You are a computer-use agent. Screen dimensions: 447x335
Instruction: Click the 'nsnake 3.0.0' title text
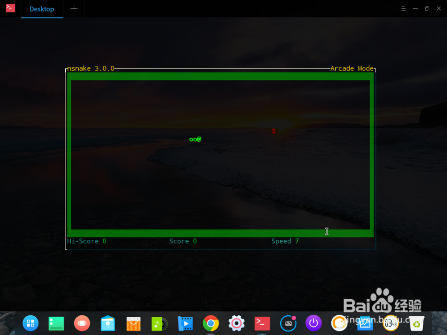pyautogui.click(x=91, y=68)
